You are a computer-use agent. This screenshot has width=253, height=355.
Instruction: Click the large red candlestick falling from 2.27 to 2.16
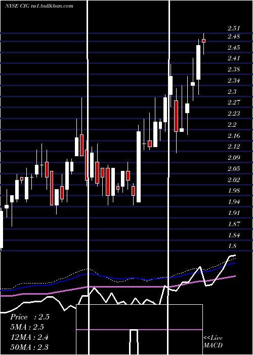coord(176,116)
